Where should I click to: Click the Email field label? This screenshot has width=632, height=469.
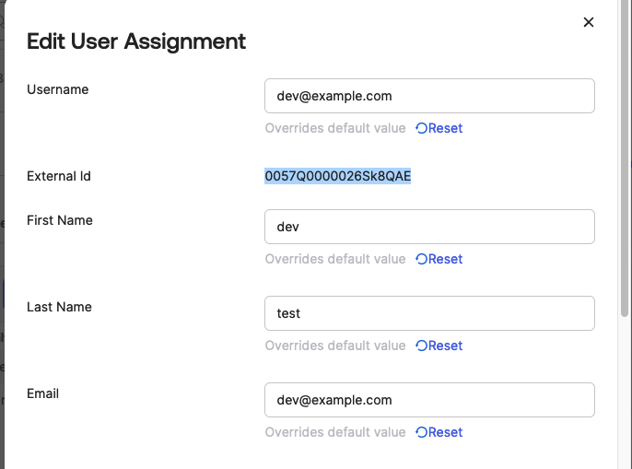[43, 393]
